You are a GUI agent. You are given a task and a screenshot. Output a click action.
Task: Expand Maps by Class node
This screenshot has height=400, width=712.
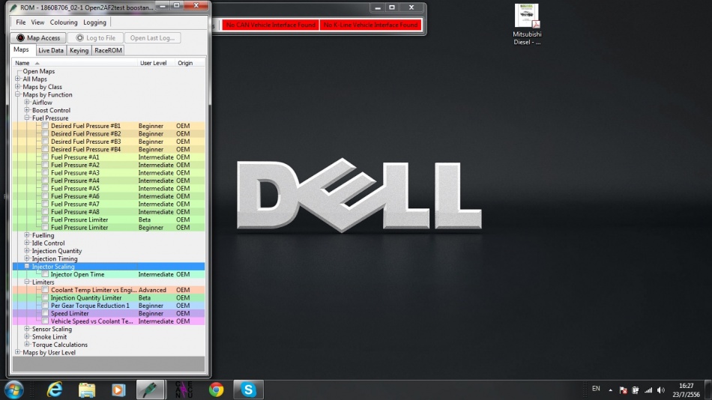18,86
